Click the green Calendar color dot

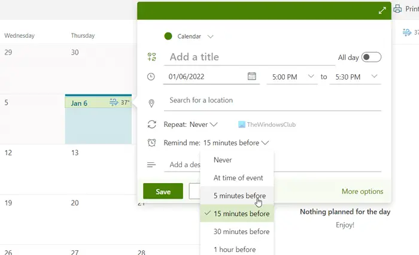168,36
